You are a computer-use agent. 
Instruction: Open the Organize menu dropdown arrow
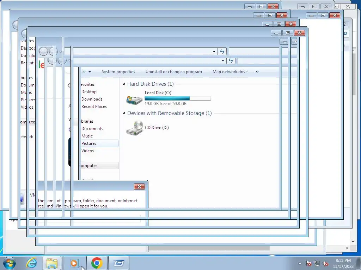point(90,72)
